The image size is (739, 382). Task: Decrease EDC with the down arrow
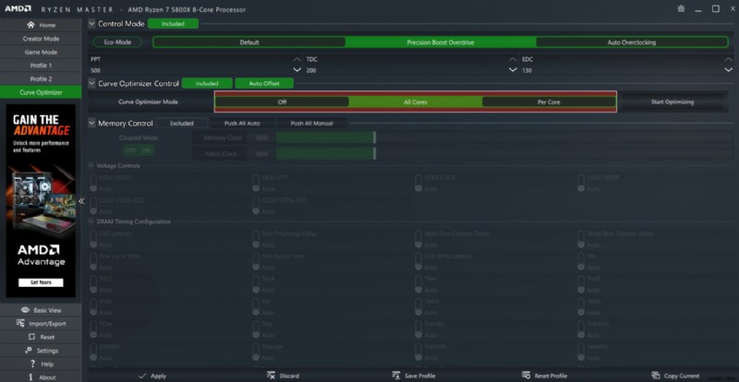(x=728, y=70)
